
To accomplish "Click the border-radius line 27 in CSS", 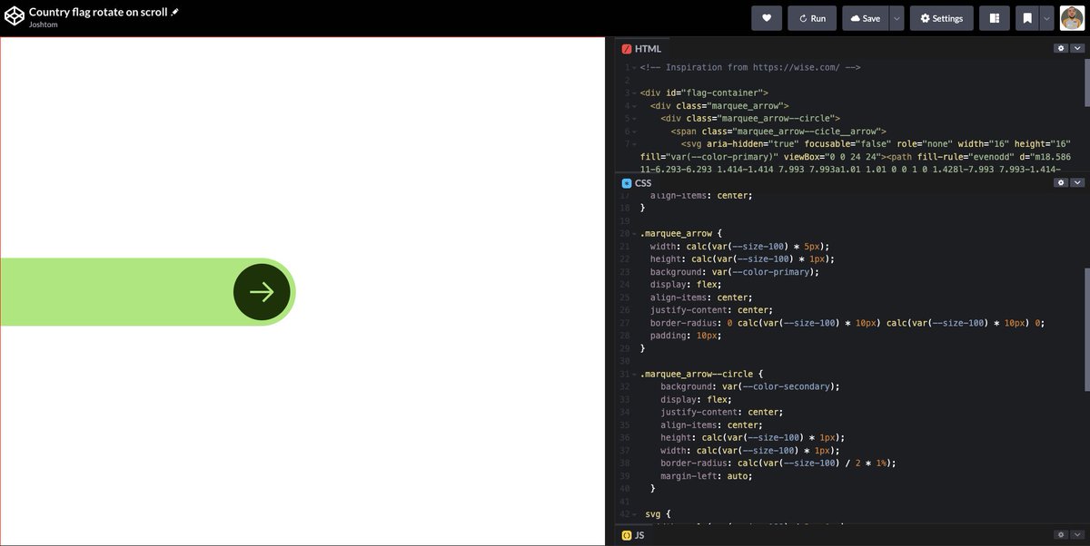I will 847,323.
